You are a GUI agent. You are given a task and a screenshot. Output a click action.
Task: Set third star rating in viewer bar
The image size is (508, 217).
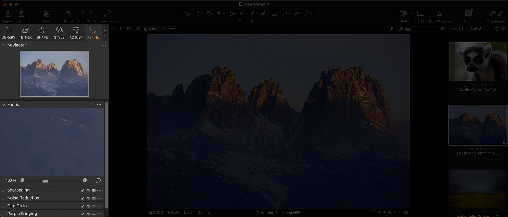390,213
